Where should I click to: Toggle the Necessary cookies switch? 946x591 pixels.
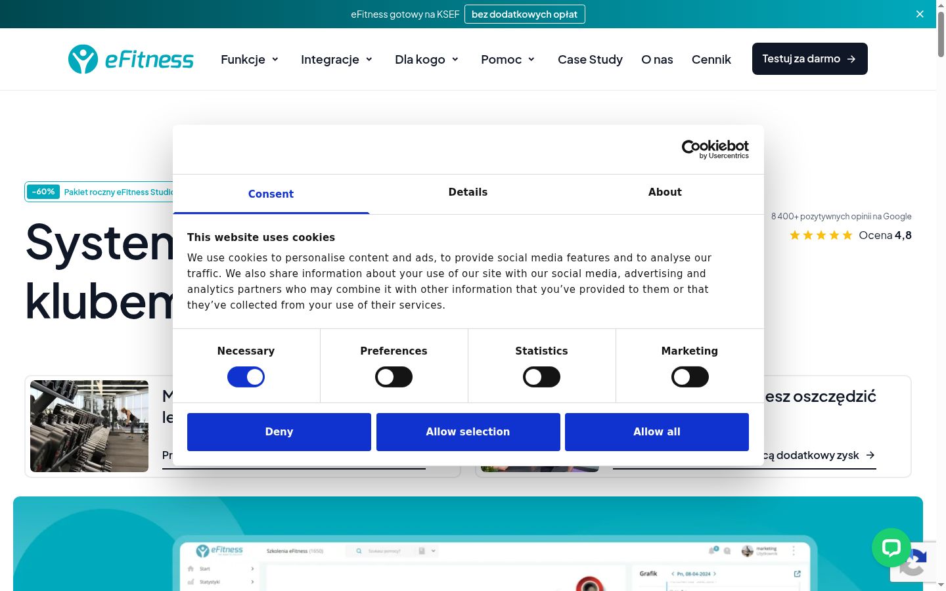[246, 377]
